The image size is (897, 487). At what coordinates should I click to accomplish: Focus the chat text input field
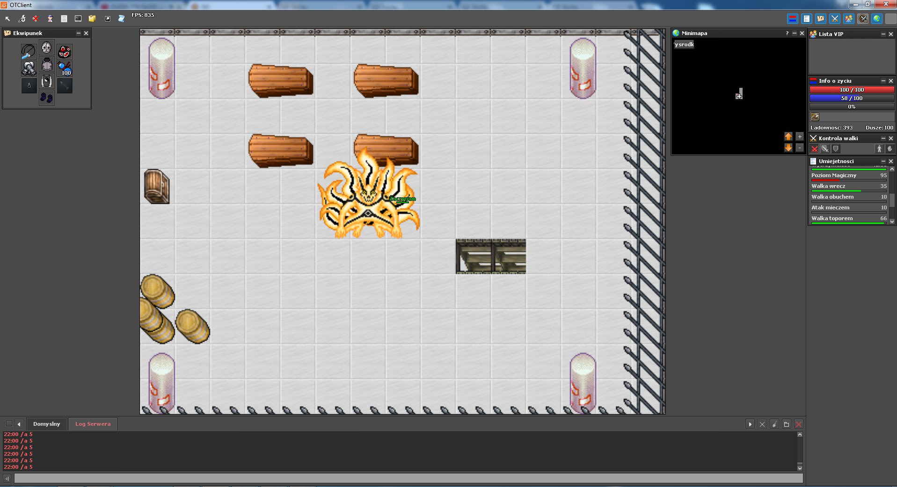tap(408, 478)
